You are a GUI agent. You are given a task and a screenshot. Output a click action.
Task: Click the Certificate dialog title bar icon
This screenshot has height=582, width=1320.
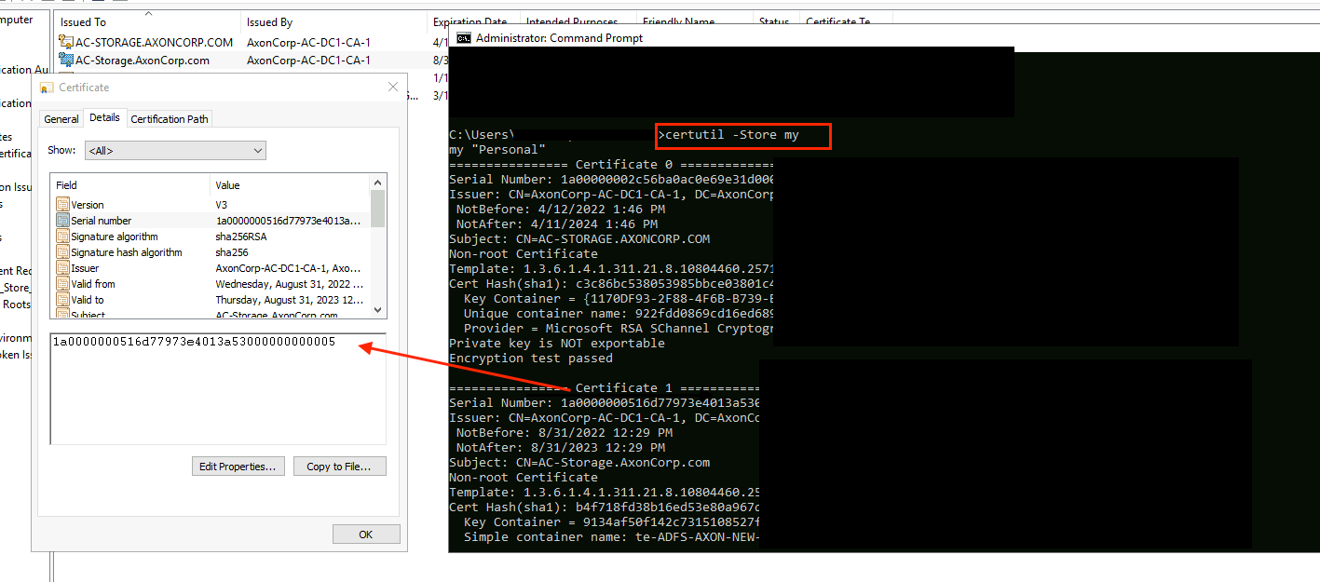point(46,87)
